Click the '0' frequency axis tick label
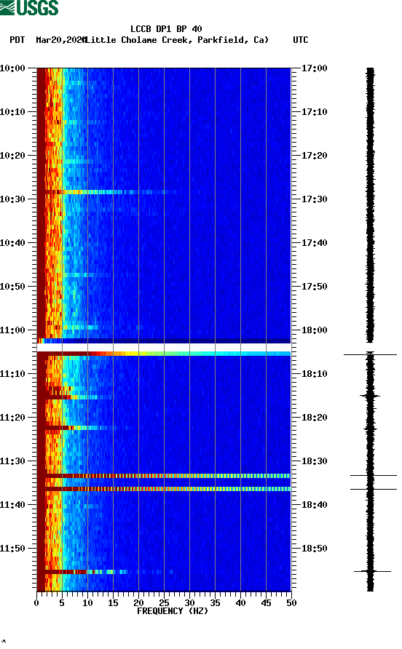402x649 pixels. [x=36, y=603]
